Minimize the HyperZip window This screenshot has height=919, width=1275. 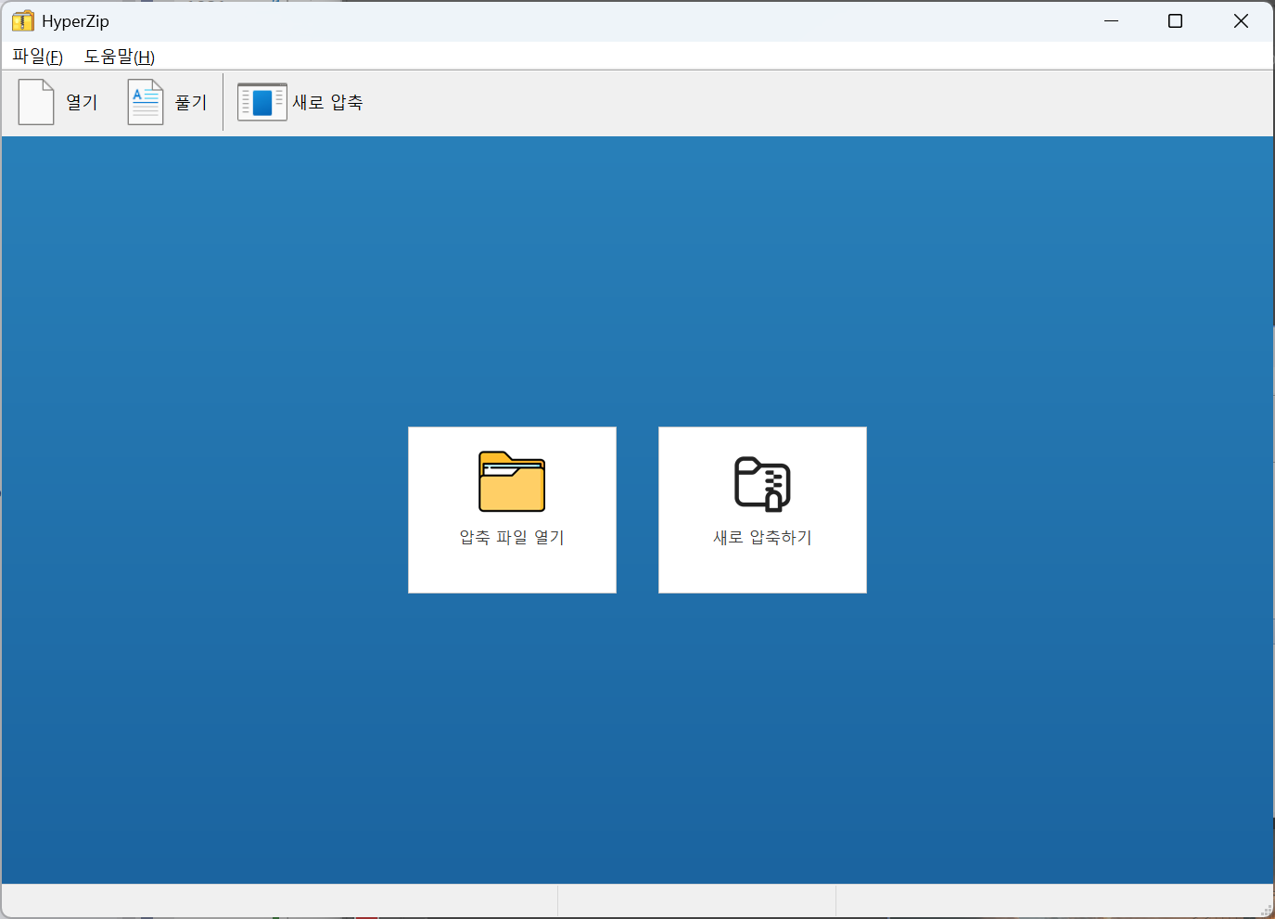tap(1111, 21)
